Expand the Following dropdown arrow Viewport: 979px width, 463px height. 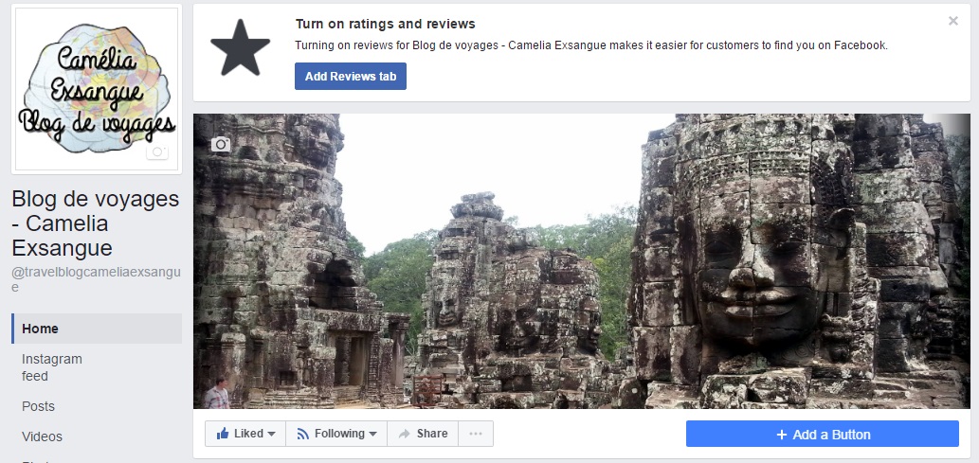[x=373, y=434]
